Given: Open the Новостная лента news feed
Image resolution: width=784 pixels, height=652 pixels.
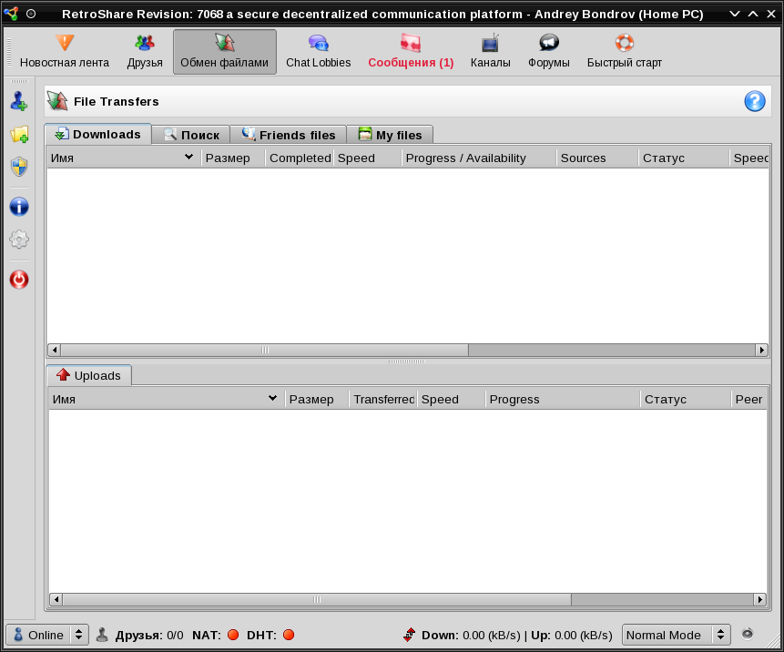Looking at the screenshot, I should [x=65, y=52].
